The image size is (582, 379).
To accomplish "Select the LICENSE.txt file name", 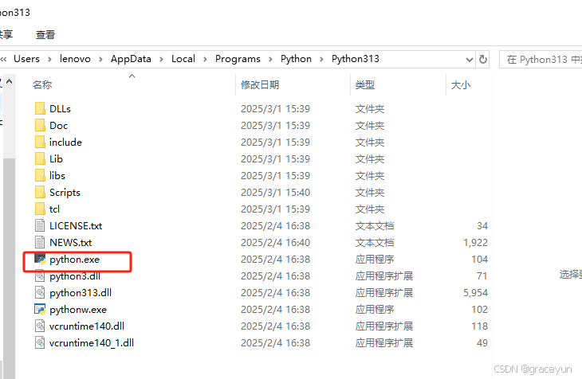I will [x=76, y=225].
